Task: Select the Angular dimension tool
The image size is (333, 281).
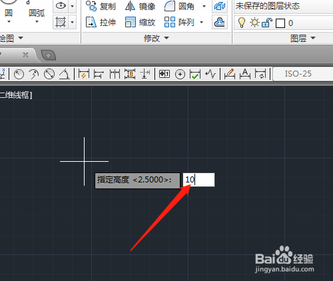Action: point(65,74)
